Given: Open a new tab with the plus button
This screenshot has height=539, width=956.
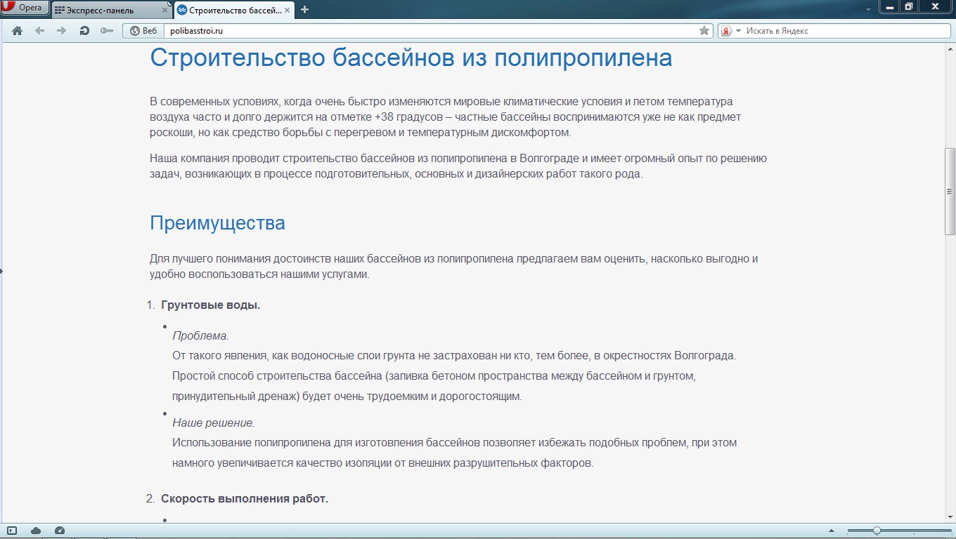Looking at the screenshot, I should [304, 10].
